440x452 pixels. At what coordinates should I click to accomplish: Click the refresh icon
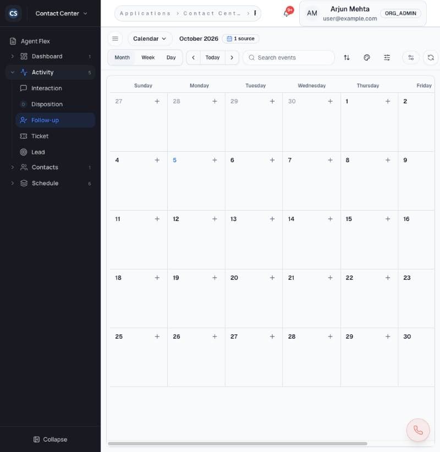431,58
